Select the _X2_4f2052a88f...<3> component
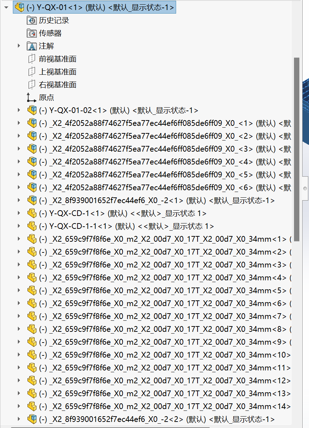 click(x=151, y=149)
